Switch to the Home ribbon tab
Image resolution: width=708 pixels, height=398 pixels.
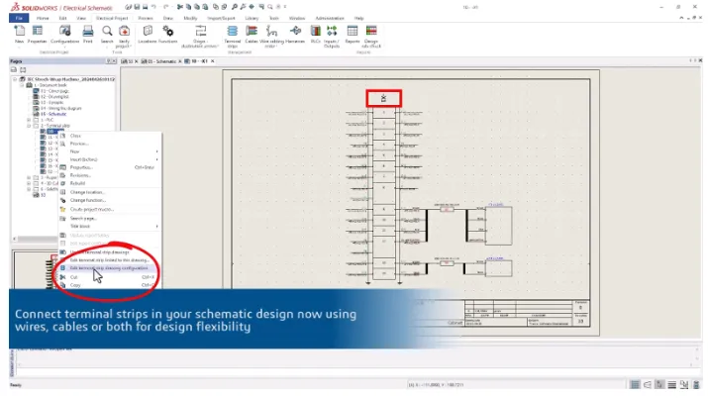pyautogui.click(x=43, y=18)
